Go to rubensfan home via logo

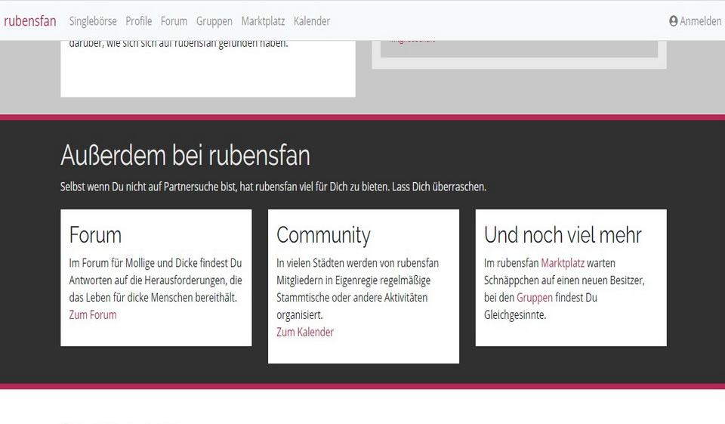point(30,21)
